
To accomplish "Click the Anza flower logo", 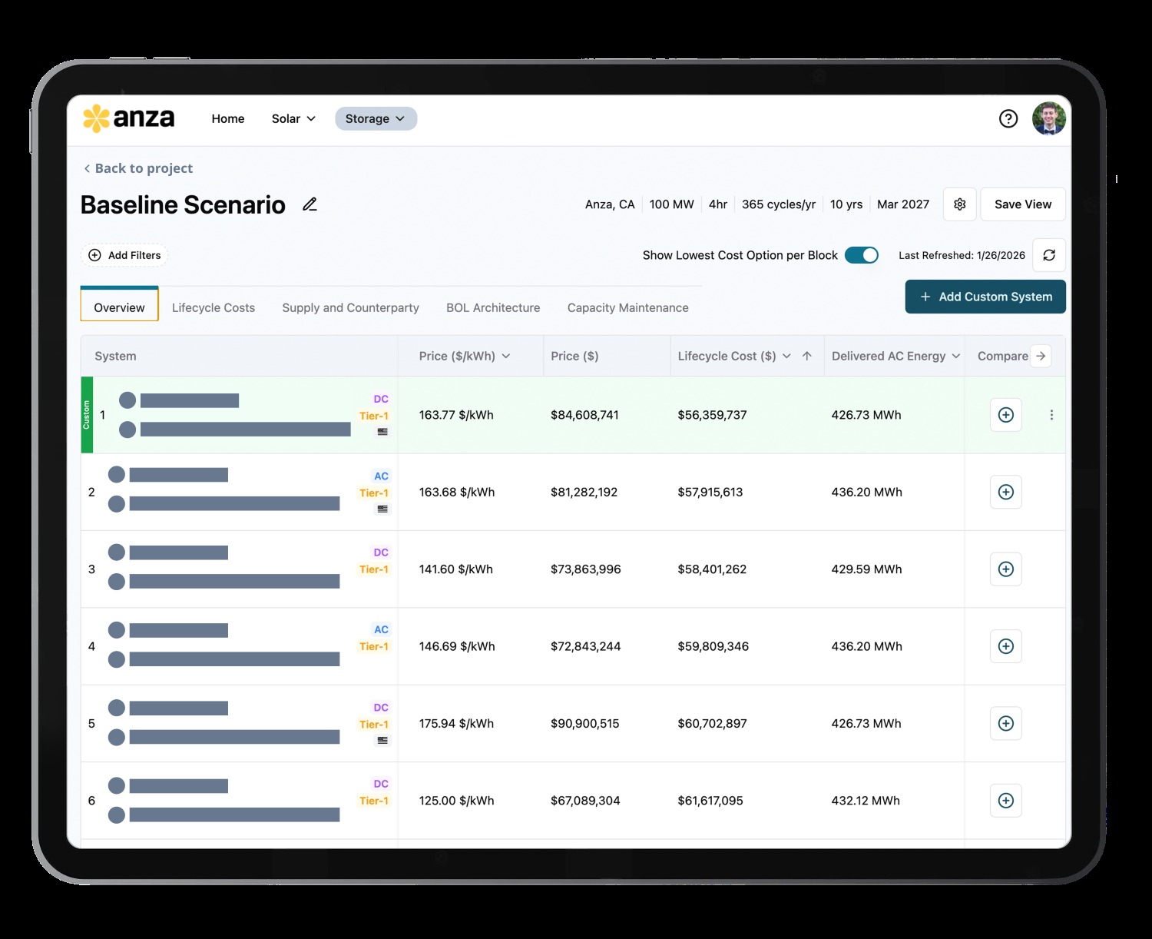I will (x=95, y=118).
